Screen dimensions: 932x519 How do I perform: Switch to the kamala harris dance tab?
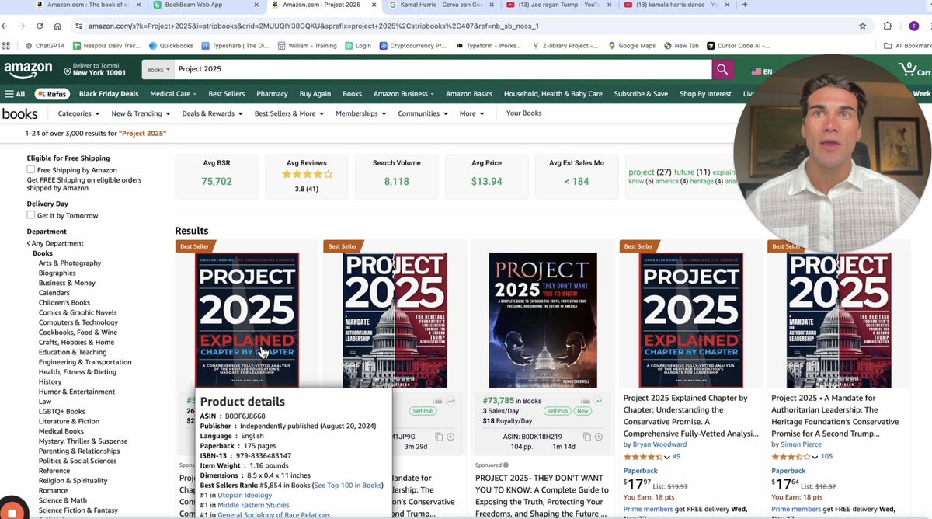pyautogui.click(x=676, y=5)
